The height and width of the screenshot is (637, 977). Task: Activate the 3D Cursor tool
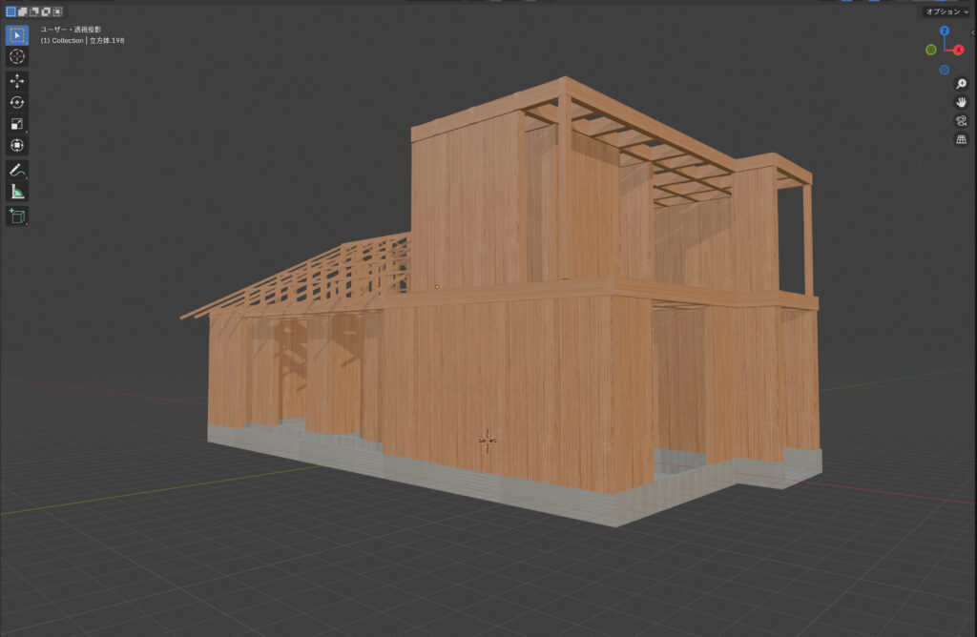pyautogui.click(x=17, y=57)
